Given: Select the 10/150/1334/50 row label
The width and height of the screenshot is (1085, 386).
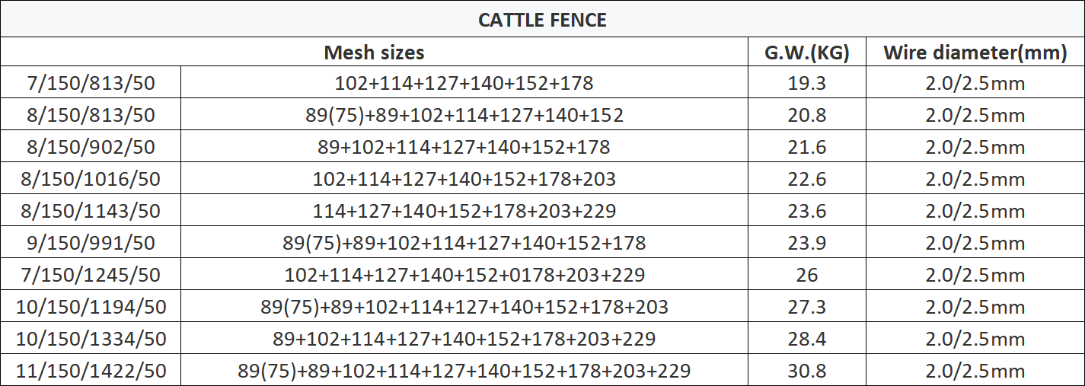Looking at the screenshot, I should click(x=91, y=338).
